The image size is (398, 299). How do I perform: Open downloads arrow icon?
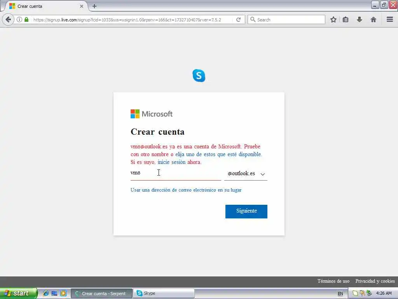360,19
